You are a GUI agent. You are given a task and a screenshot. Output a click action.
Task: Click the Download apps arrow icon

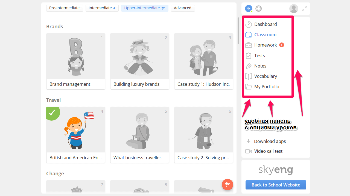(248, 141)
